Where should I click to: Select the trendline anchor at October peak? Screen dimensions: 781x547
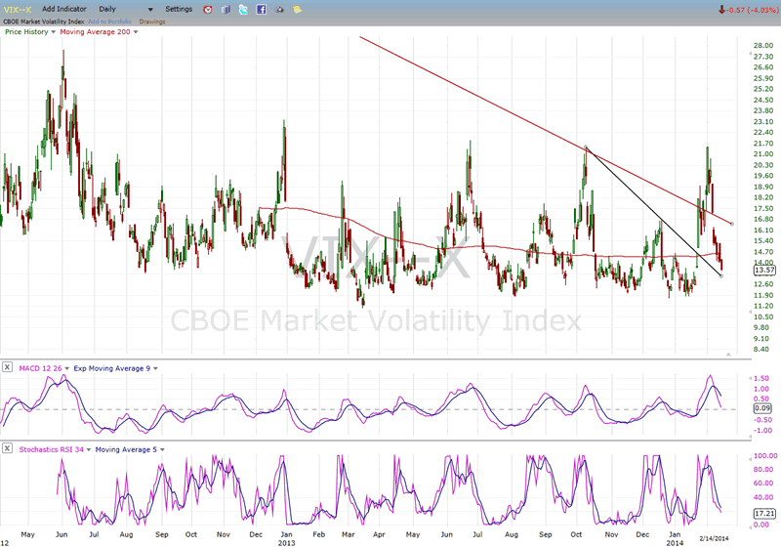click(x=586, y=147)
